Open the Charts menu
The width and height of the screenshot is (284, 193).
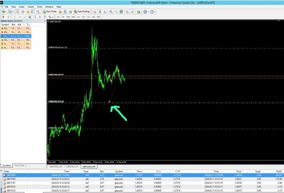(31, 7)
